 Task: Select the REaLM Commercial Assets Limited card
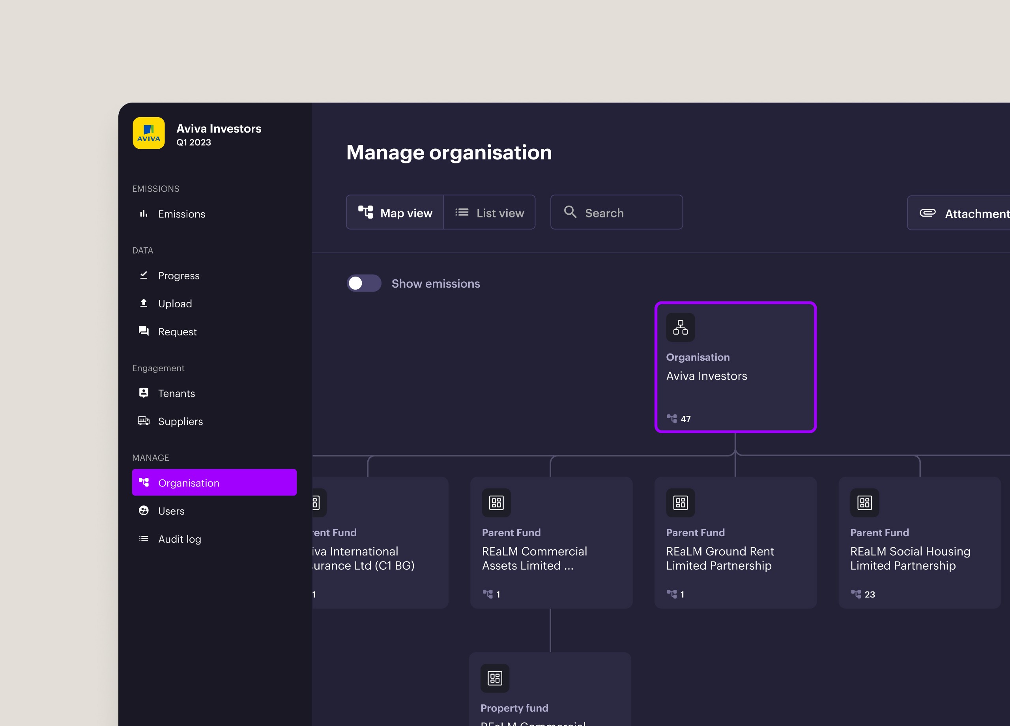point(551,543)
